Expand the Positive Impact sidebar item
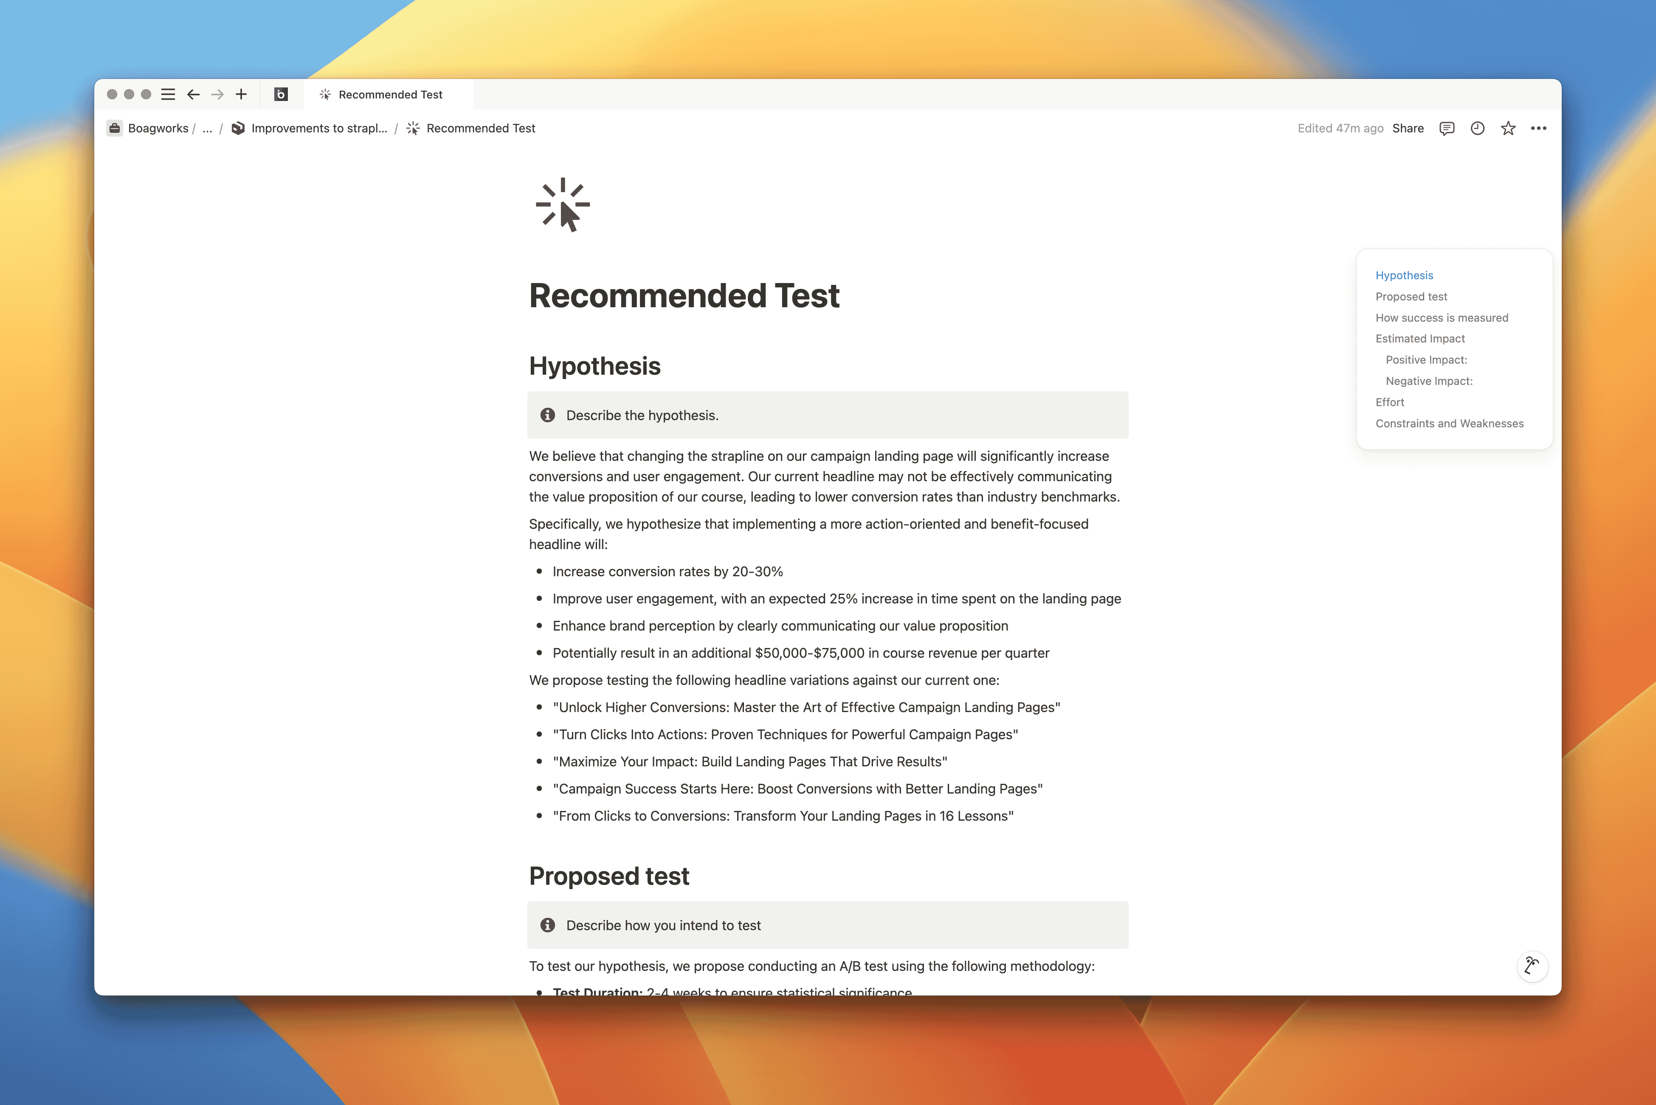 click(1426, 359)
